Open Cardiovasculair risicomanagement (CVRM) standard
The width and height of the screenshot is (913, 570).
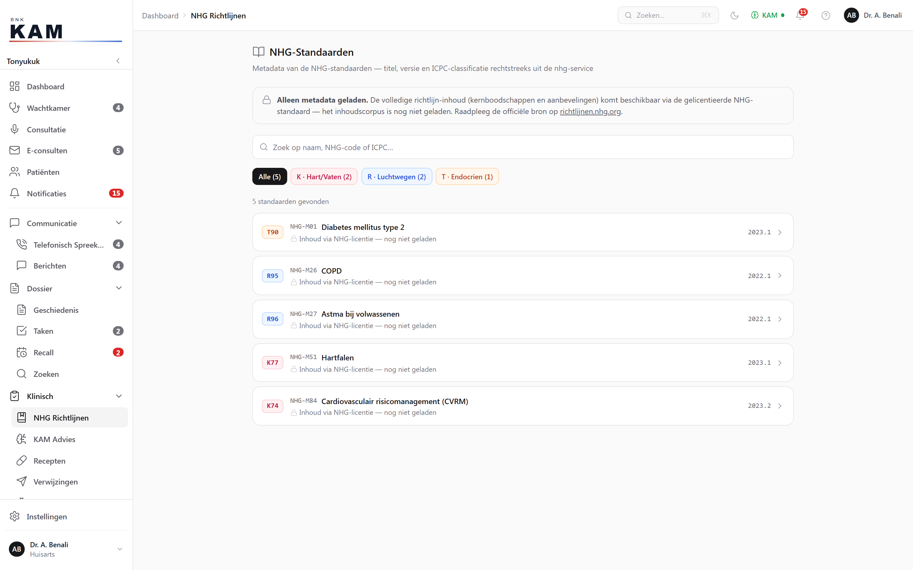(x=522, y=406)
